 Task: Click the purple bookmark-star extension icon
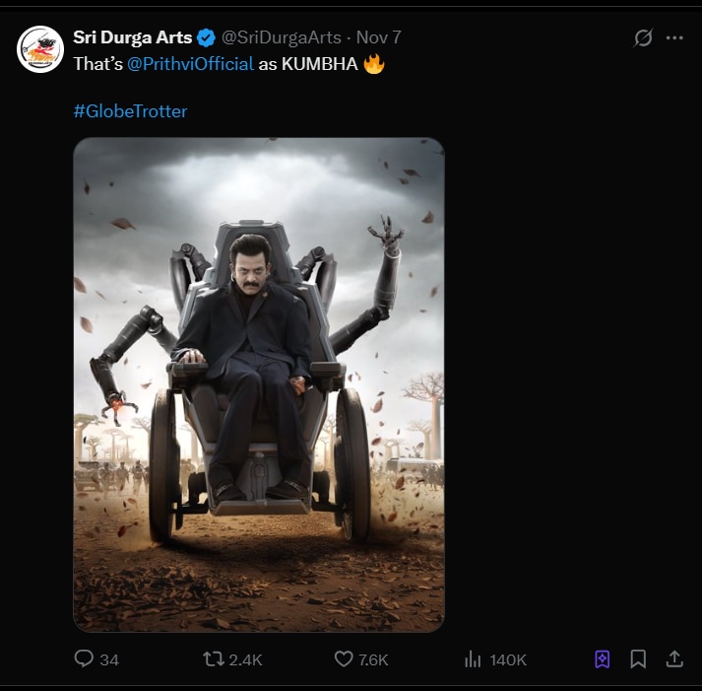click(x=603, y=658)
